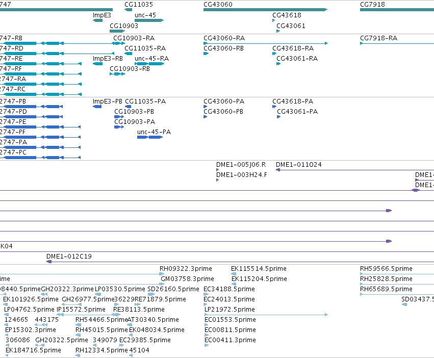Select the CG43618-PA protein label
This screenshot has width=434, height=358.
tap(293, 101)
